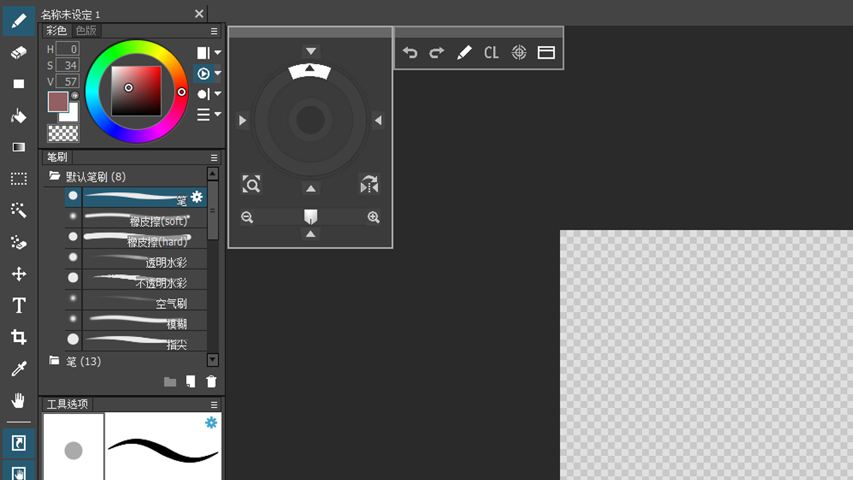Delete brush with the trash icon

pos(211,381)
